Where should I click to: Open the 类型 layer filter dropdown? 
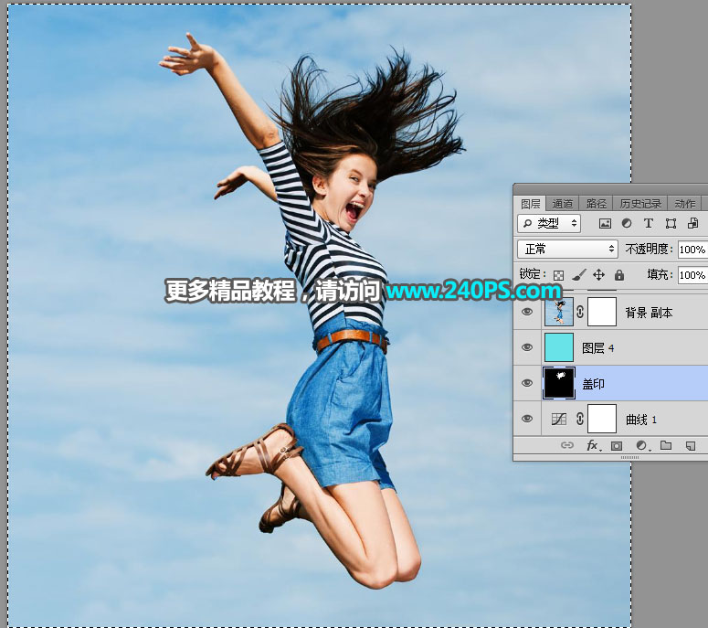[x=549, y=223]
